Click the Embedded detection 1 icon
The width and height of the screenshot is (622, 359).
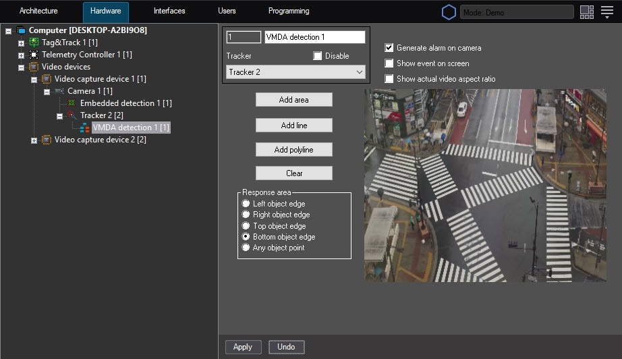pyautogui.click(x=72, y=103)
